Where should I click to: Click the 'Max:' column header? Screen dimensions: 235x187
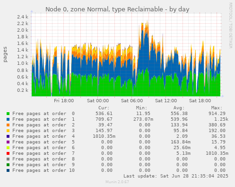click(217, 108)
